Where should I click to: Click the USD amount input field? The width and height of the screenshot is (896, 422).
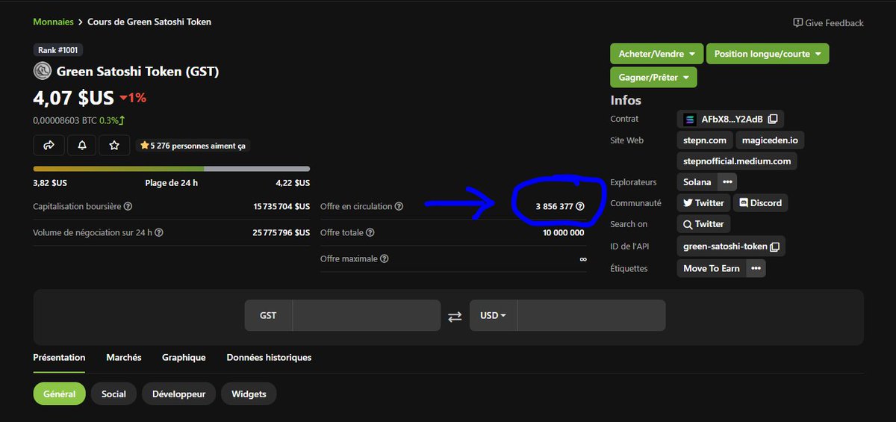(x=591, y=316)
